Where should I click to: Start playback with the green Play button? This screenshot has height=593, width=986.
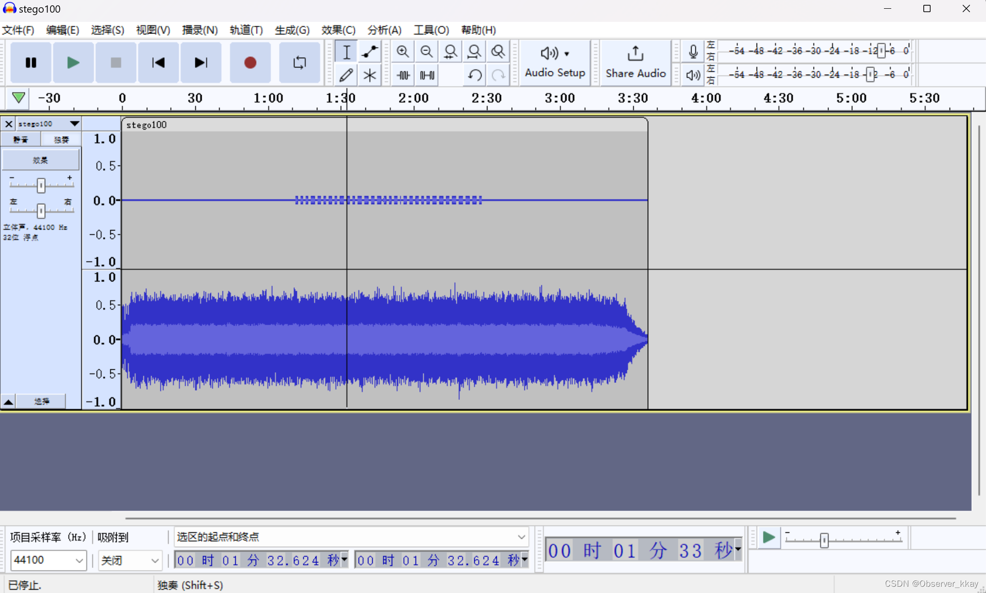pos(73,63)
